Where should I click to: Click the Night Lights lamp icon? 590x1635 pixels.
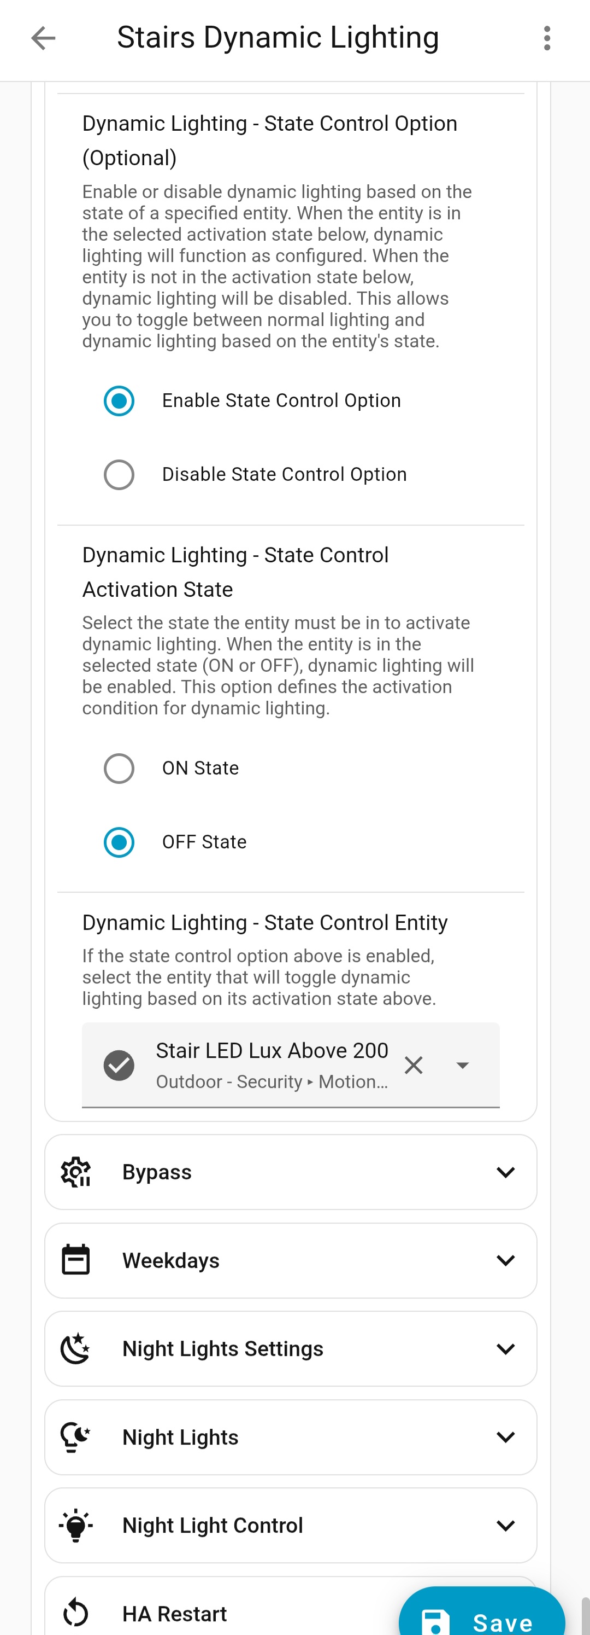point(76,1436)
